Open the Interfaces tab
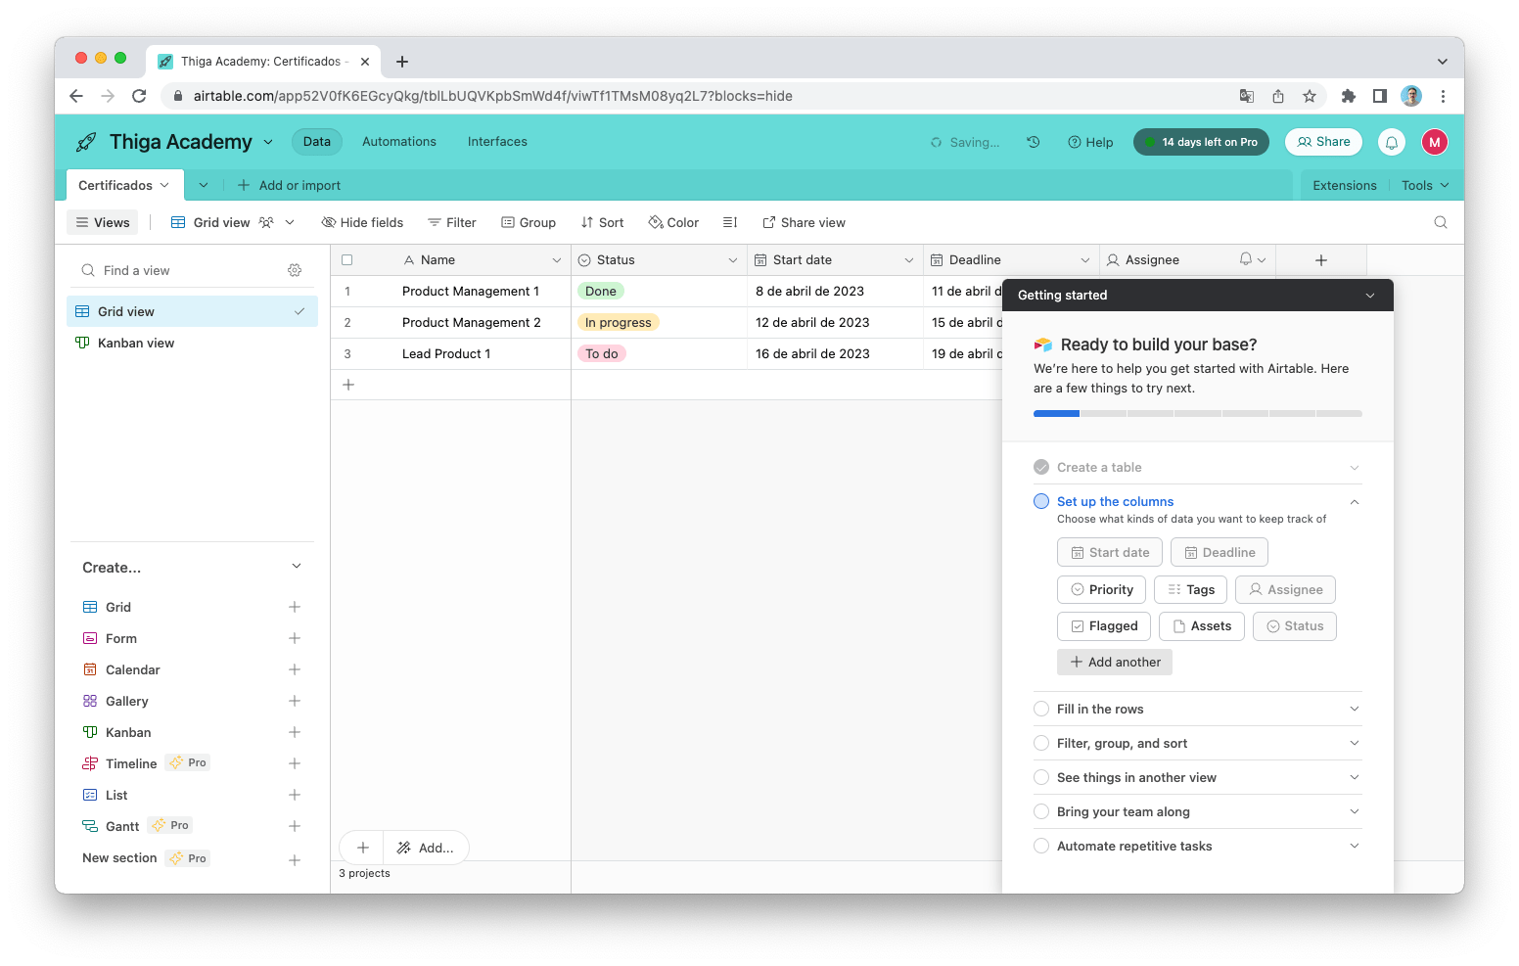The width and height of the screenshot is (1519, 966). tap(497, 141)
